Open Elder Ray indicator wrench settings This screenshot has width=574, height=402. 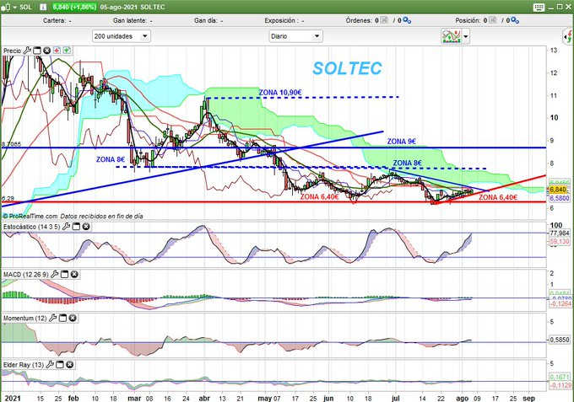coord(50,364)
